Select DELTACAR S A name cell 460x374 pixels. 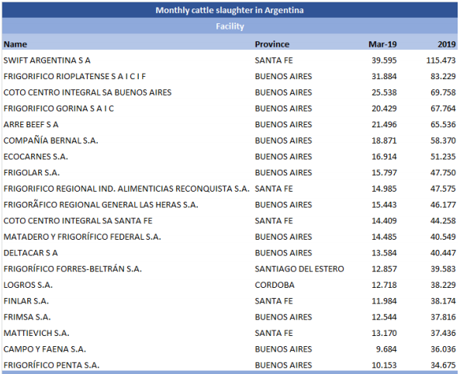[x=30, y=253]
